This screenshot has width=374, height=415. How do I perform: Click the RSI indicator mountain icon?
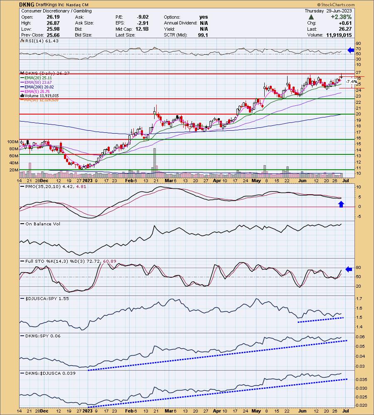point(23,41)
